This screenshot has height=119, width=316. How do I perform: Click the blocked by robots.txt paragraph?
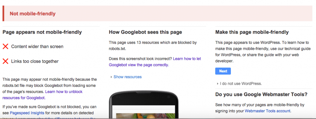coord(153,45)
